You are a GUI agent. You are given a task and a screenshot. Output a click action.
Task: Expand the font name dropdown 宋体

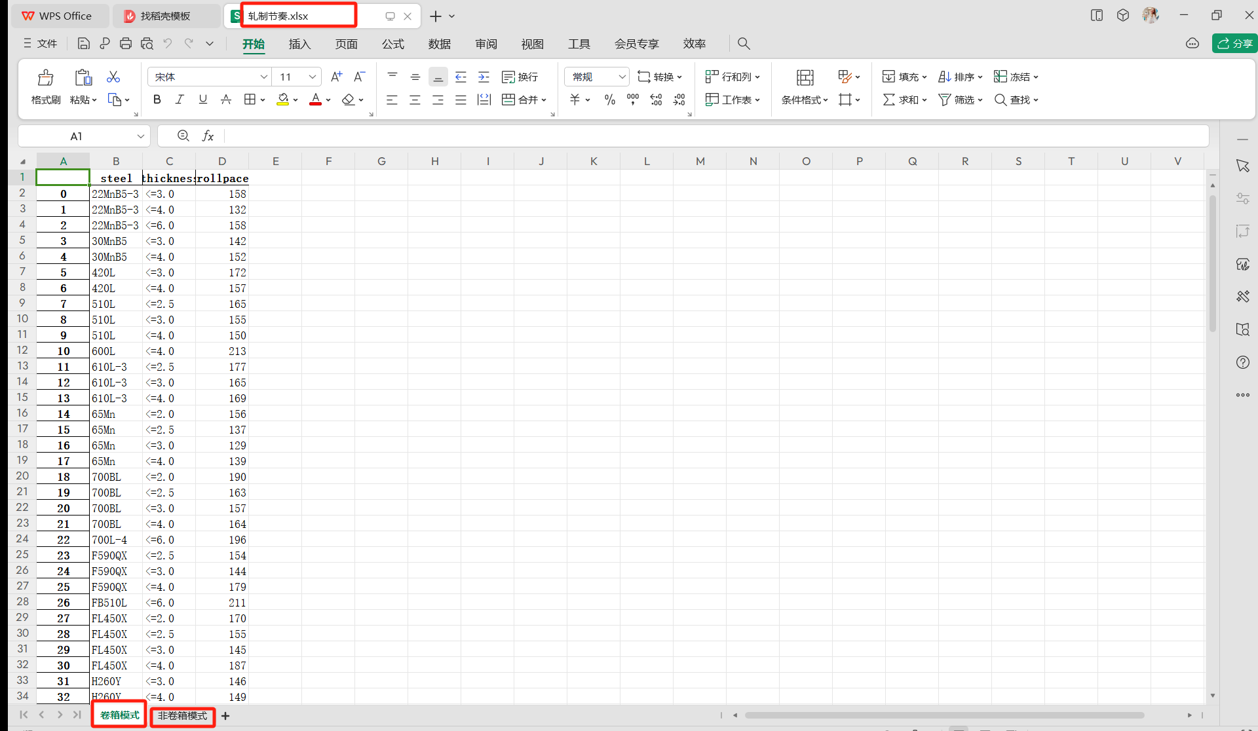point(263,77)
